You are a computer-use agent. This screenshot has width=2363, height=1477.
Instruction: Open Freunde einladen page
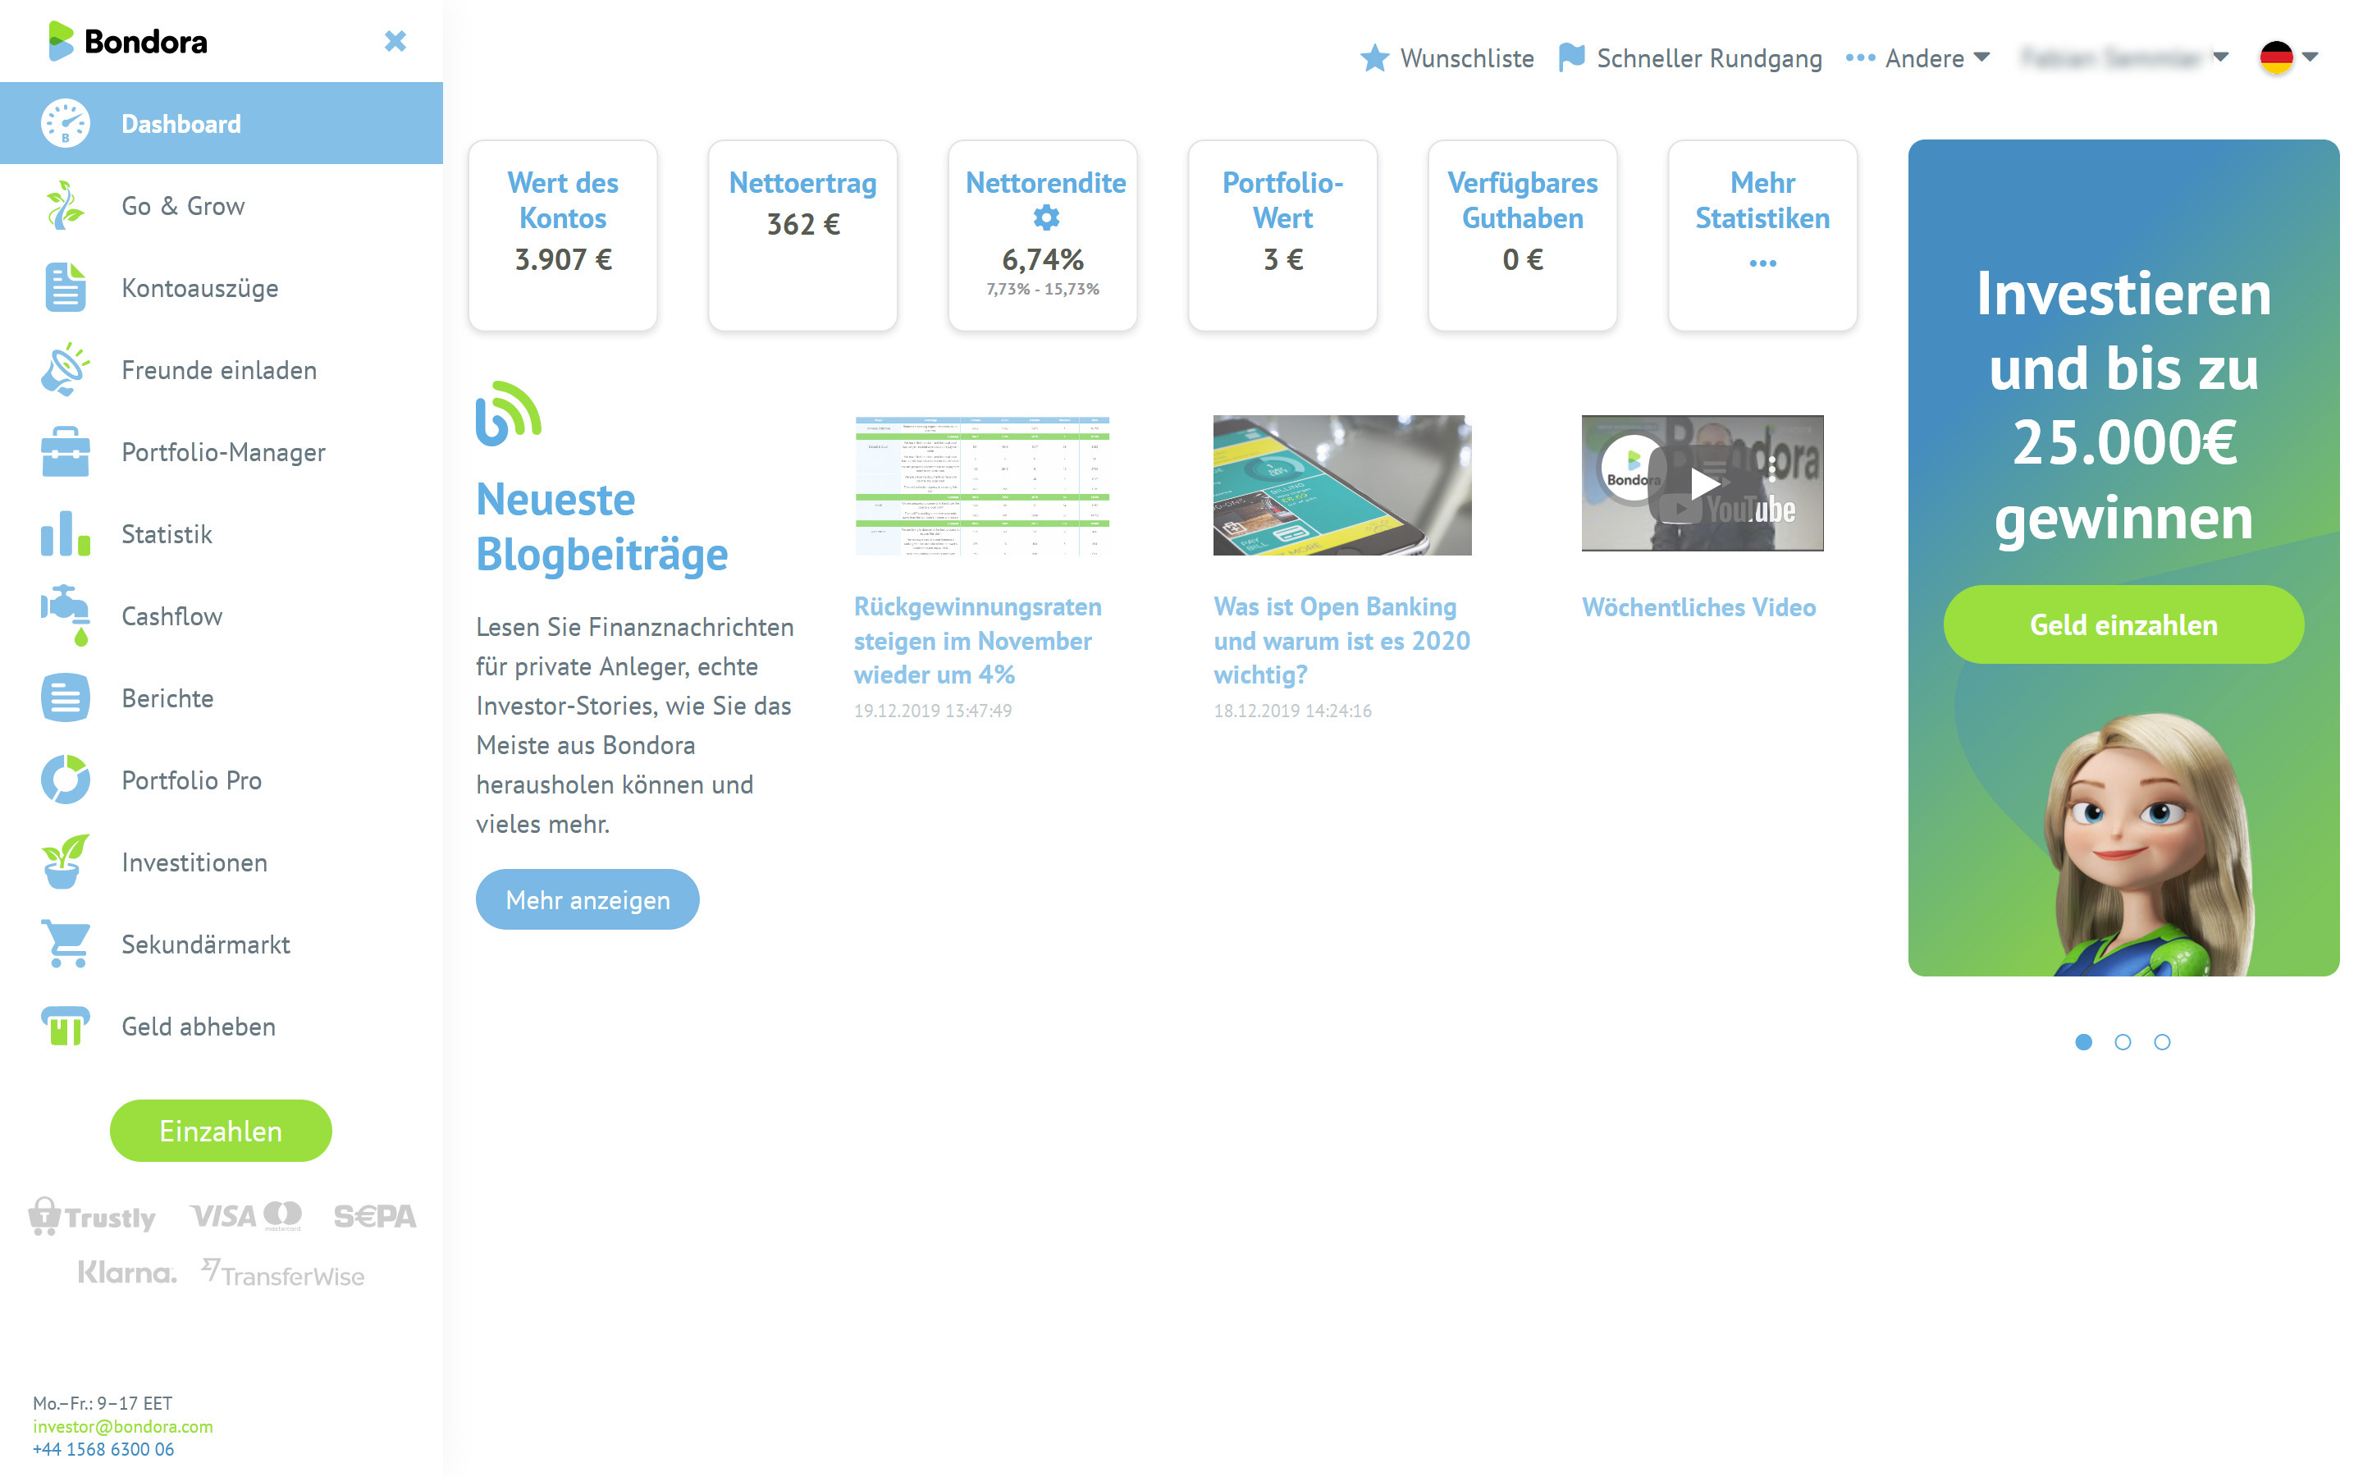coord(222,369)
